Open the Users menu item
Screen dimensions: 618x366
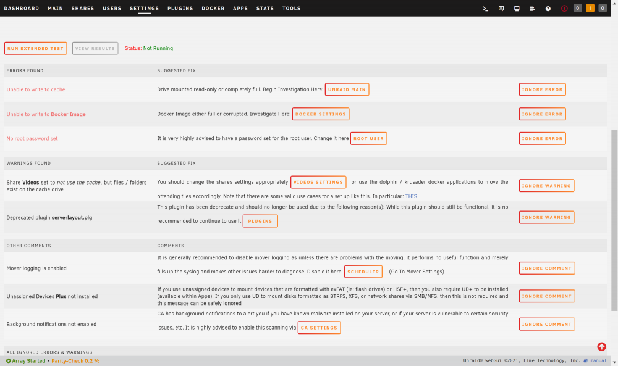[x=112, y=8]
